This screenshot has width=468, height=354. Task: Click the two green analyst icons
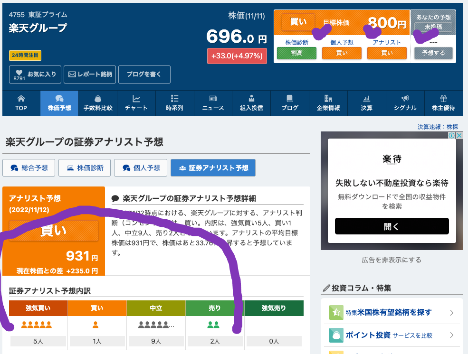(213, 325)
